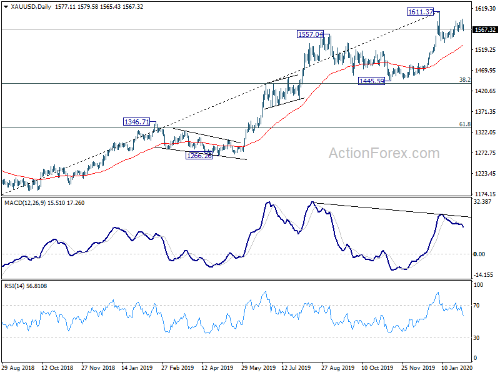Select the 1611.37 price label

[421, 12]
